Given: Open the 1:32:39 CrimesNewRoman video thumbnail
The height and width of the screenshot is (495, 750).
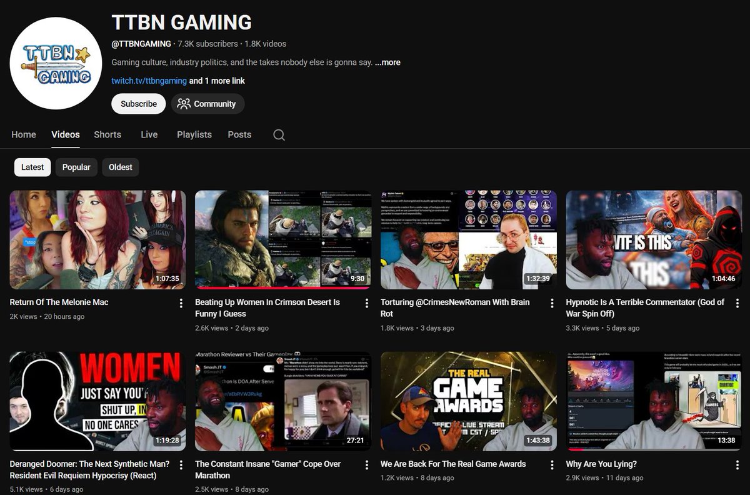Looking at the screenshot, I should pos(469,240).
